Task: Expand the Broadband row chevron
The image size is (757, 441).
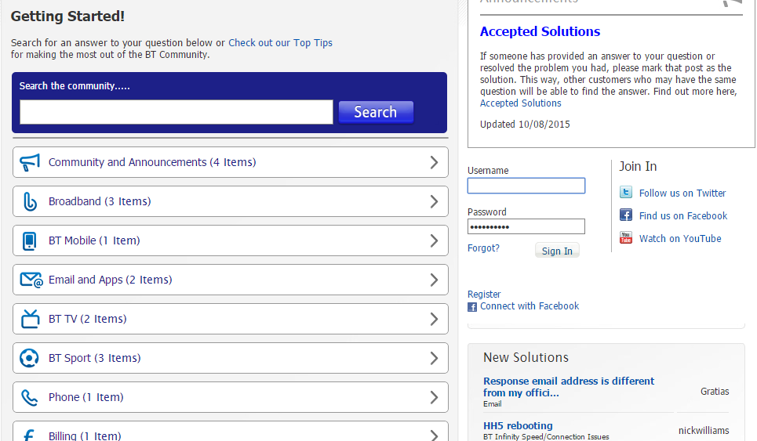Action: pyautogui.click(x=434, y=201)
